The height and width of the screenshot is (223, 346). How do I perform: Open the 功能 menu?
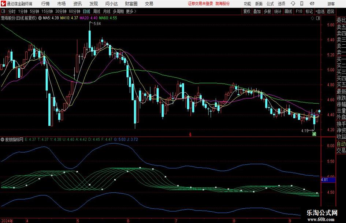[248, 4]
